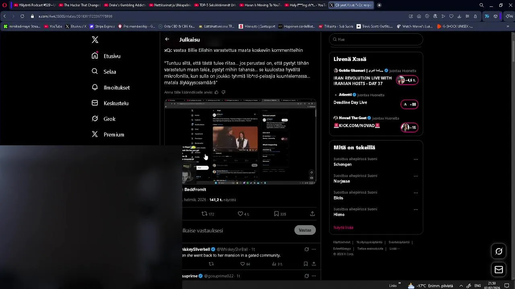Open floating messages envelope button
515x289 pixels.
[499, 270]
